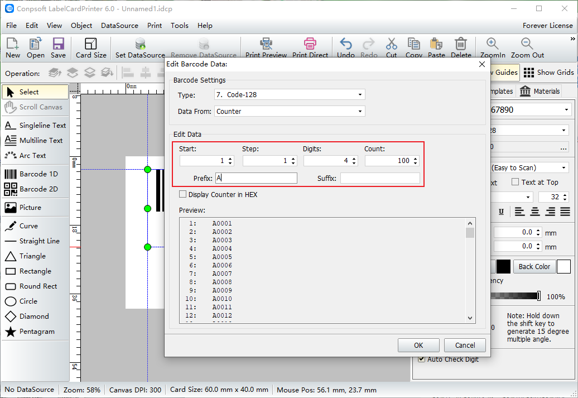Open the Object menu

[x=81, y=26]
